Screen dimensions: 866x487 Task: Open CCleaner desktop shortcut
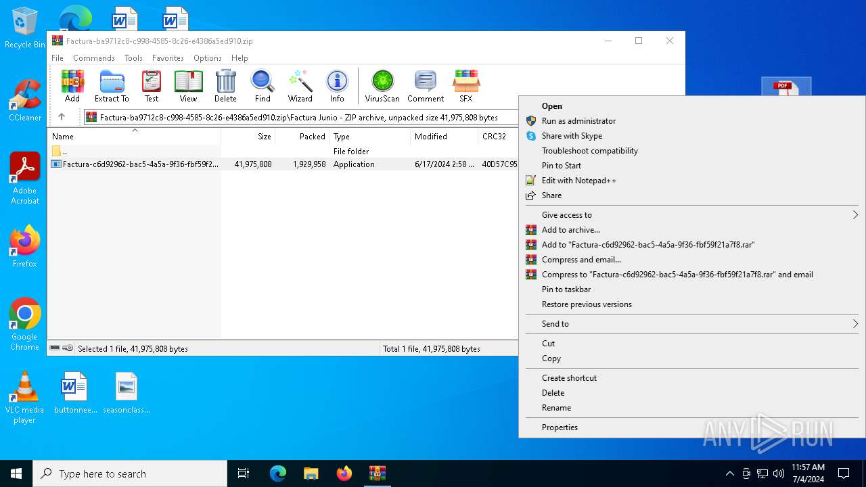(25, 101)
